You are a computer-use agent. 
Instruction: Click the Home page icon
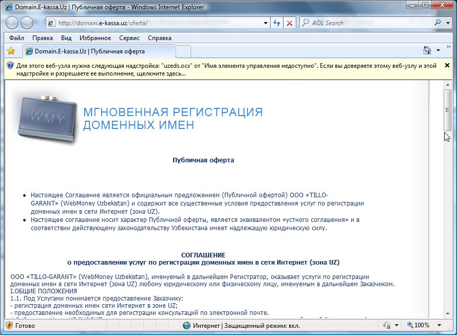[x=427, y=50]
